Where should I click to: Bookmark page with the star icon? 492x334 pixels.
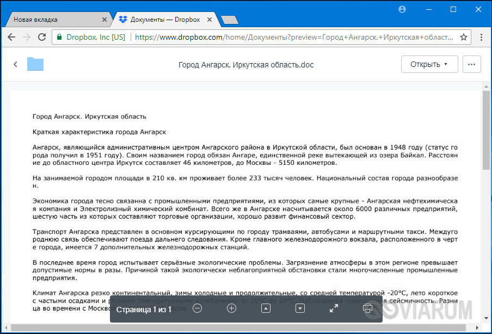click(x=464, y=37)
